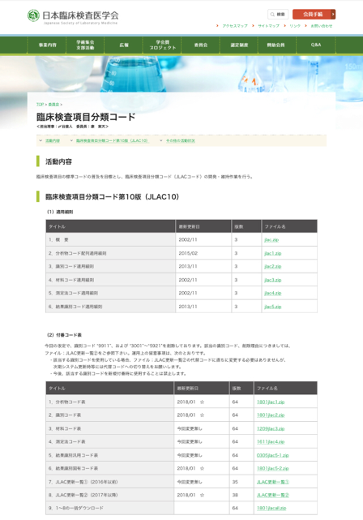Jump to the 活動内容 anchor link
Image resolution: width=363 pixels, height=520 pixels.
click(53, 141)
